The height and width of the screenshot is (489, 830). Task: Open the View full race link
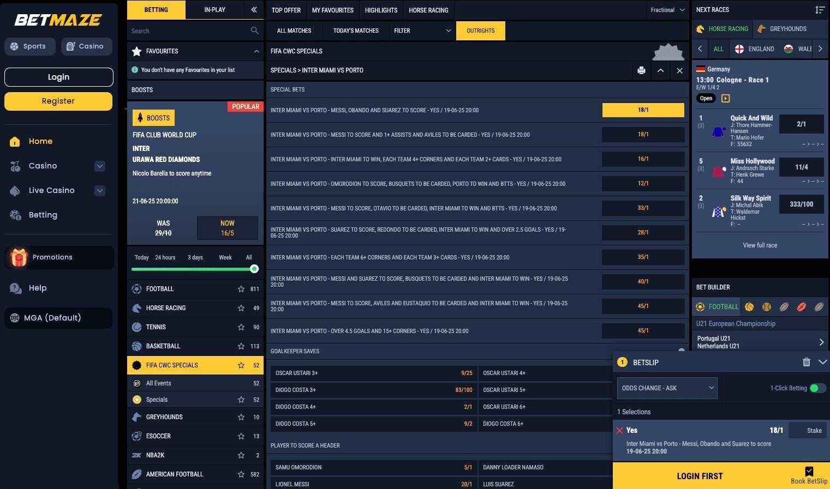[760, 245]
